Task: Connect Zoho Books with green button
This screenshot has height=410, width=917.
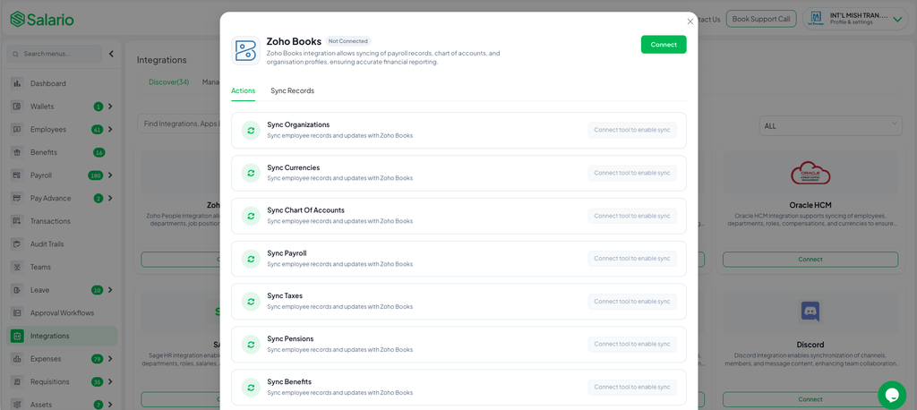Action: 664,45
